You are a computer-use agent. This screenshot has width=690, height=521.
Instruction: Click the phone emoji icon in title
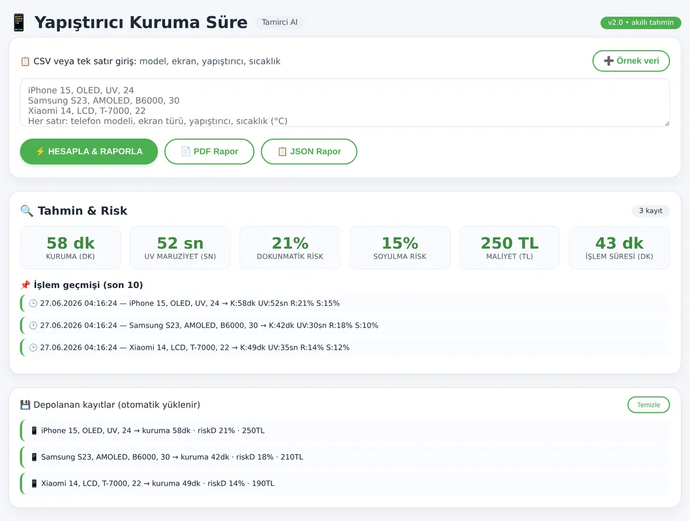coord(18,22)
